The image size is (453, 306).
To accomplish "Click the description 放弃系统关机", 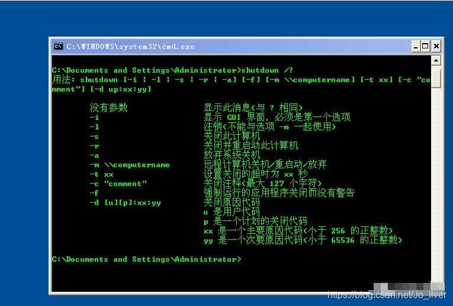I will [232, 155].
